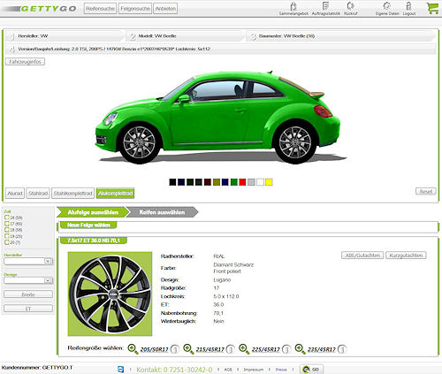The width and height of the screenshot is (442, 374).
Task: Click magnifier icon beside 215/45R17
Action: click(x=188, y=349)
